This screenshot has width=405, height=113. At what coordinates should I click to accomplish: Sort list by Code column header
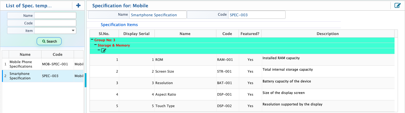(x=58, y=54)
